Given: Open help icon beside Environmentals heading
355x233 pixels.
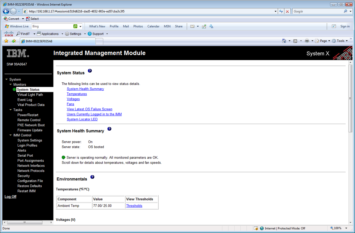Looking at the screenshot, I should (92, 177).
